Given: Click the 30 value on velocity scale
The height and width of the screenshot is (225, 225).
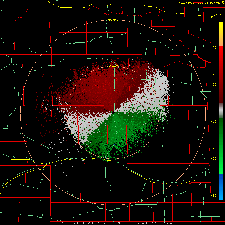Looking at the screenshot, I should [x=215, y=85].
